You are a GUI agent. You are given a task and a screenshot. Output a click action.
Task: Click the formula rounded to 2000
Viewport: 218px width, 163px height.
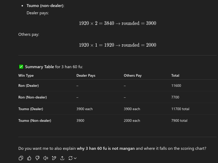[118, 45]
